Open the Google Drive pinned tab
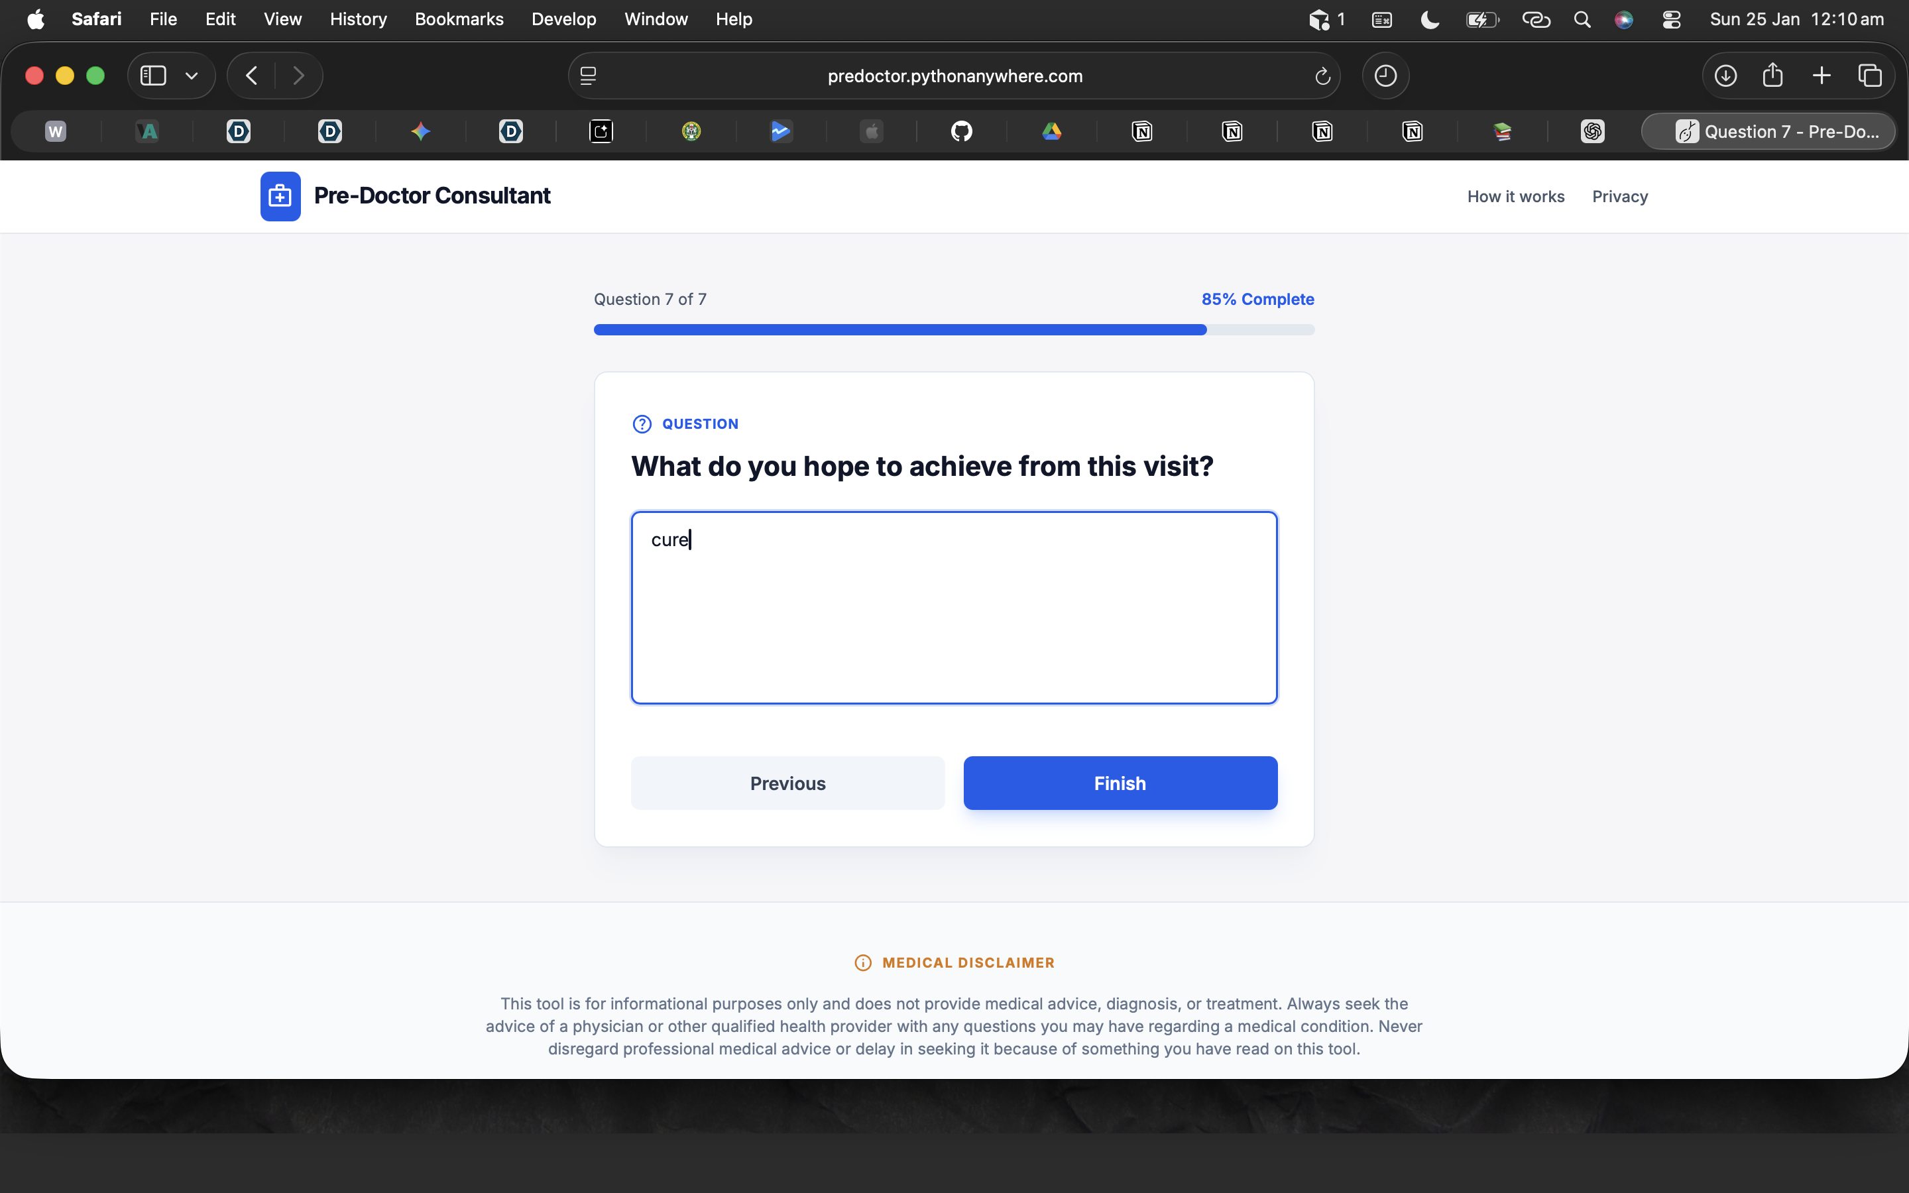The height and width of the screenshot is (1193, 1909). (1051, 131)
